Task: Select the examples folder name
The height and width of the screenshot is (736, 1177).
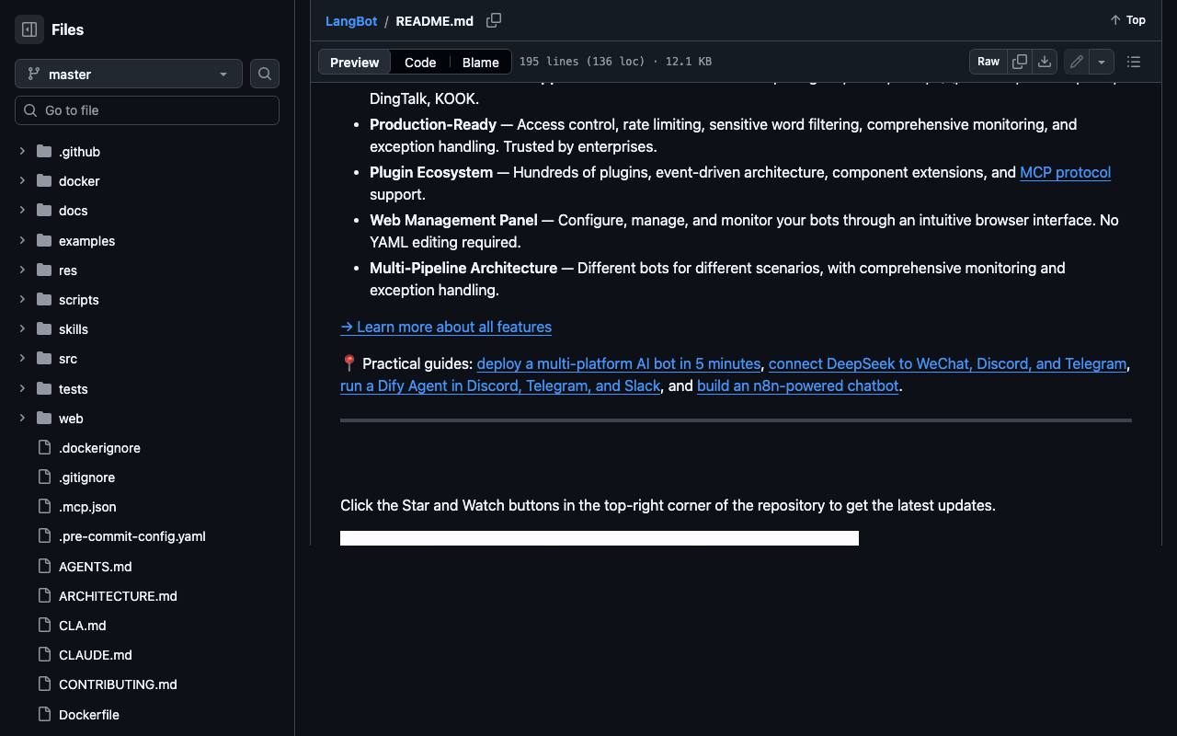Action: (86, 241)
